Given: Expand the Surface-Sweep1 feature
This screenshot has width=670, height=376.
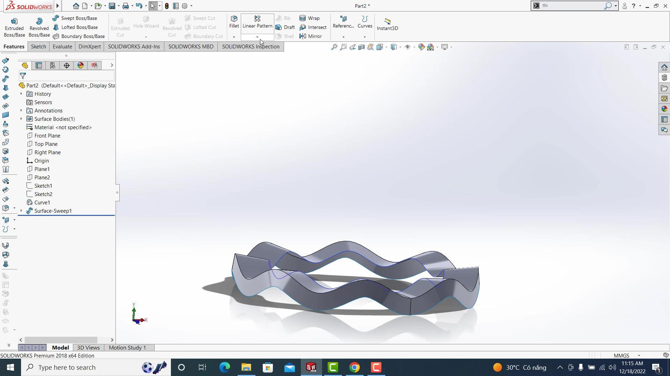Looking at the screenshot, I should [x=21, y=211].
